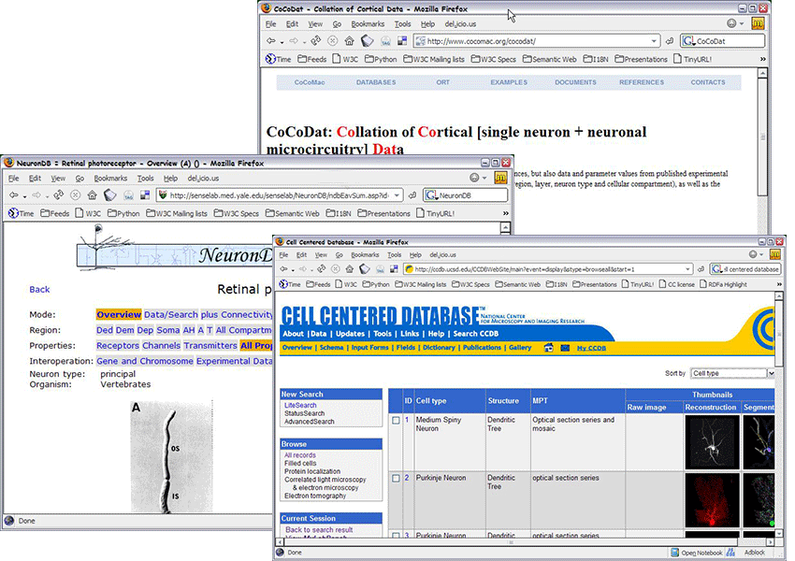Tick checkbox for record 2 Purkinje Neuron
This screenshot has height=561, width=795.
(396, 478)
